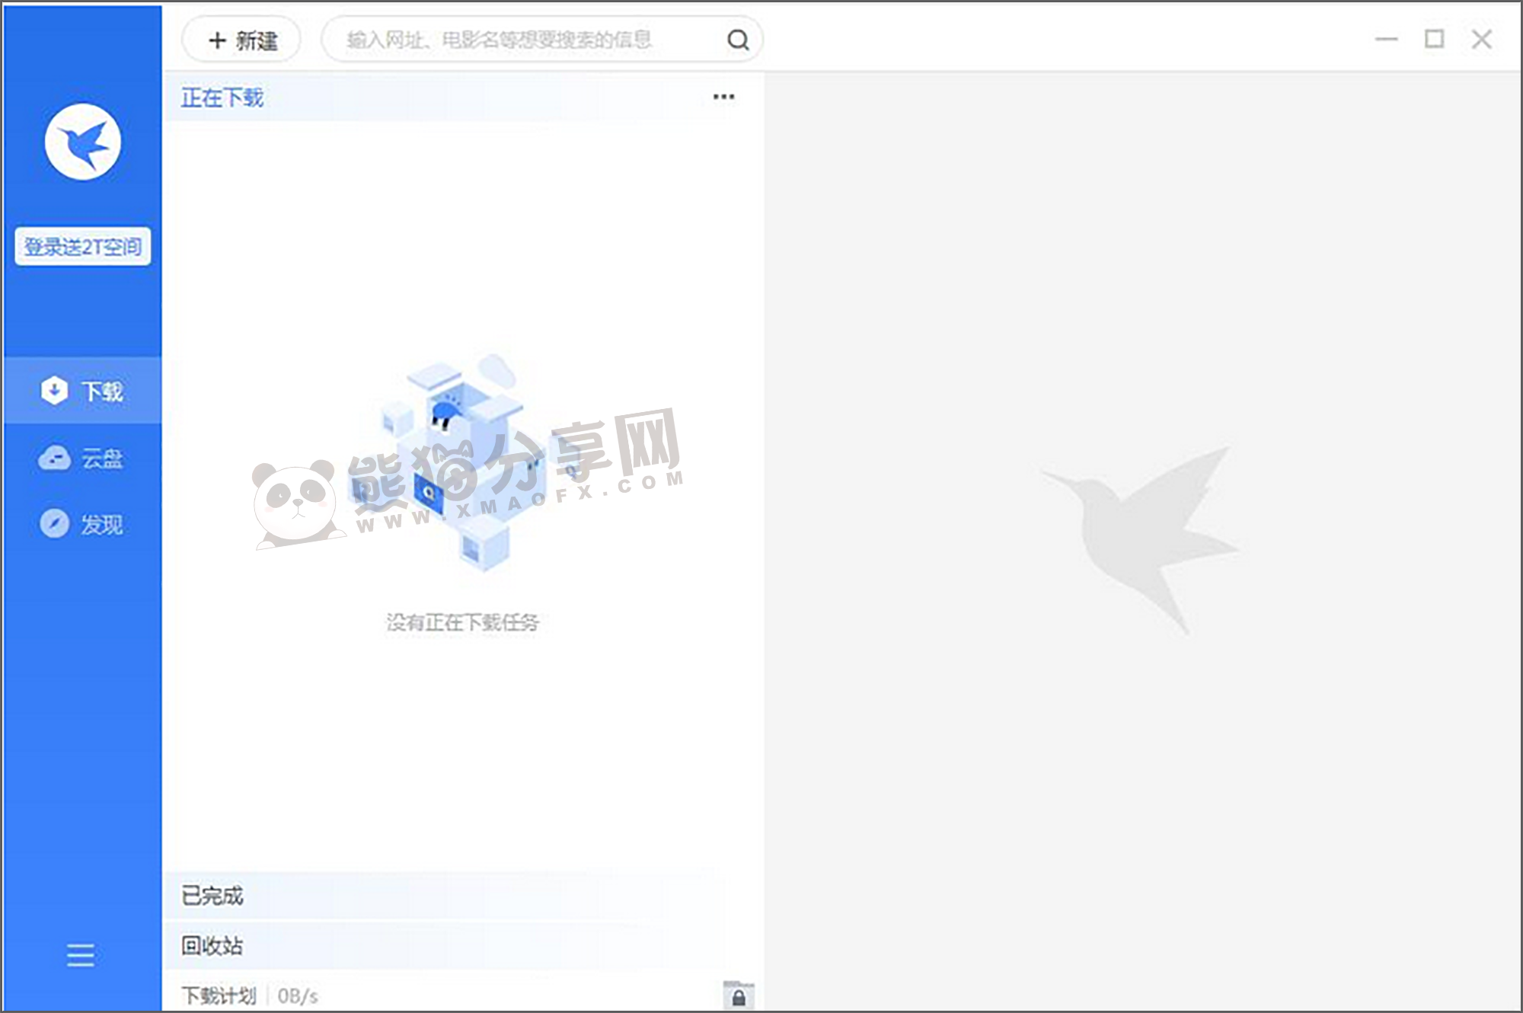
Task: Click the 登录送2T空间 login badge
Action: [x=83, y=247]
